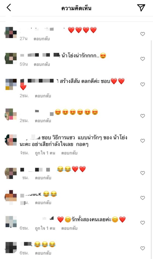This screenshot has width=153, height=259.
Task: Like the สร้างสีสัน ตลกดีค่ะ comment
Action: pyautogui.click(x=143, y=84)
